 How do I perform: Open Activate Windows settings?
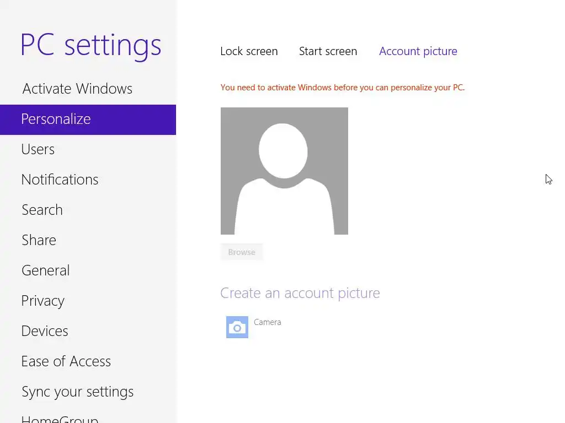pos(77,89)
